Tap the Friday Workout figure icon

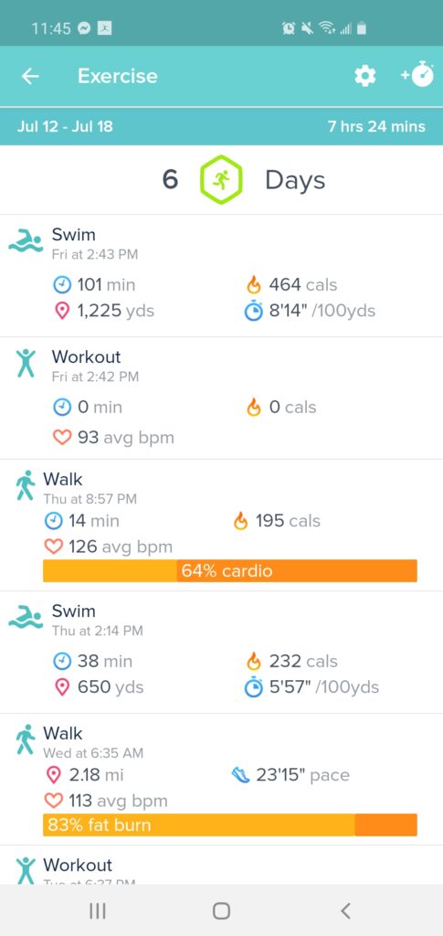coord(26,364)
